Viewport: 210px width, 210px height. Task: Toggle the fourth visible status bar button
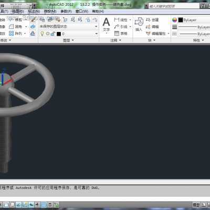[25, 204]
